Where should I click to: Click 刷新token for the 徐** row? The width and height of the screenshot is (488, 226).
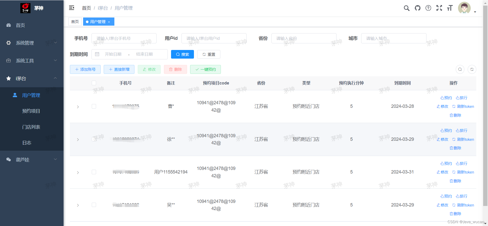point(463,139)
